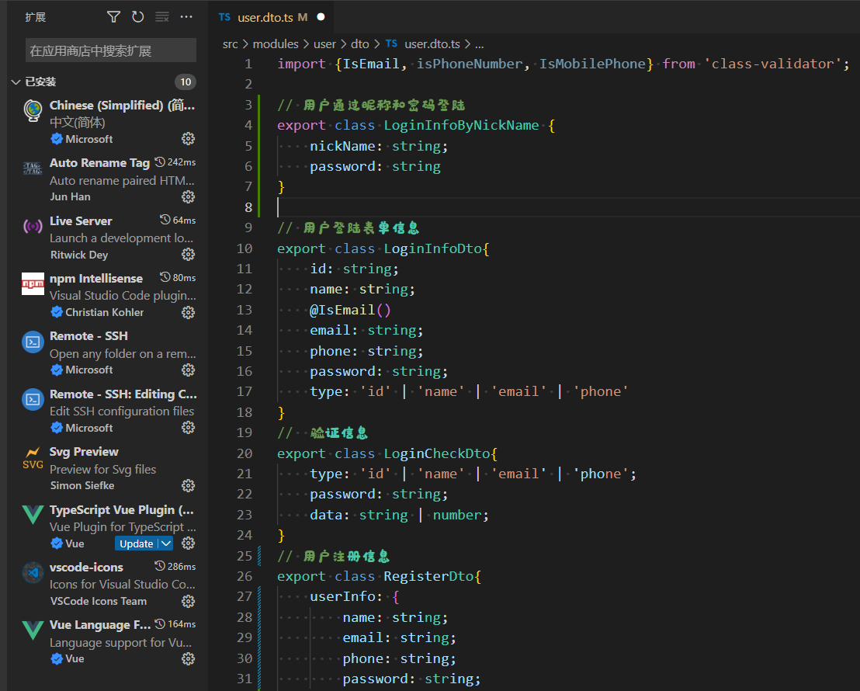Open manage gear for vscode-icons

188,600
